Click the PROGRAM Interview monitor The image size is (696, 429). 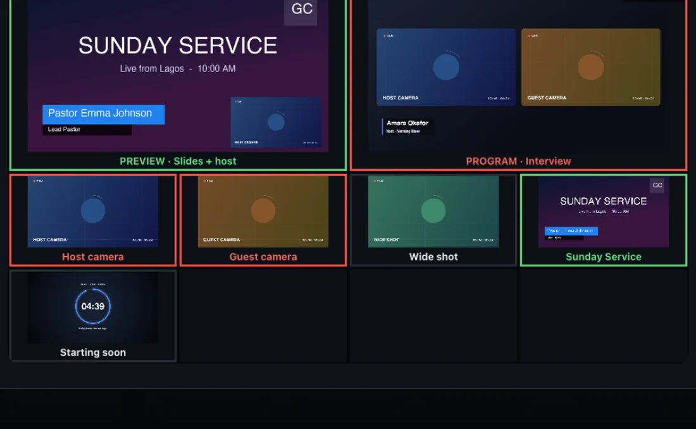point(518,84)
